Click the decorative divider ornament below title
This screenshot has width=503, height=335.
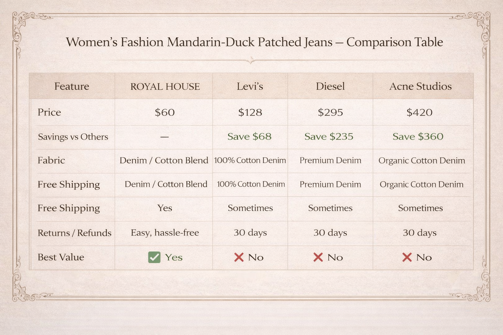pyautogui.click(x=251, y=60)
